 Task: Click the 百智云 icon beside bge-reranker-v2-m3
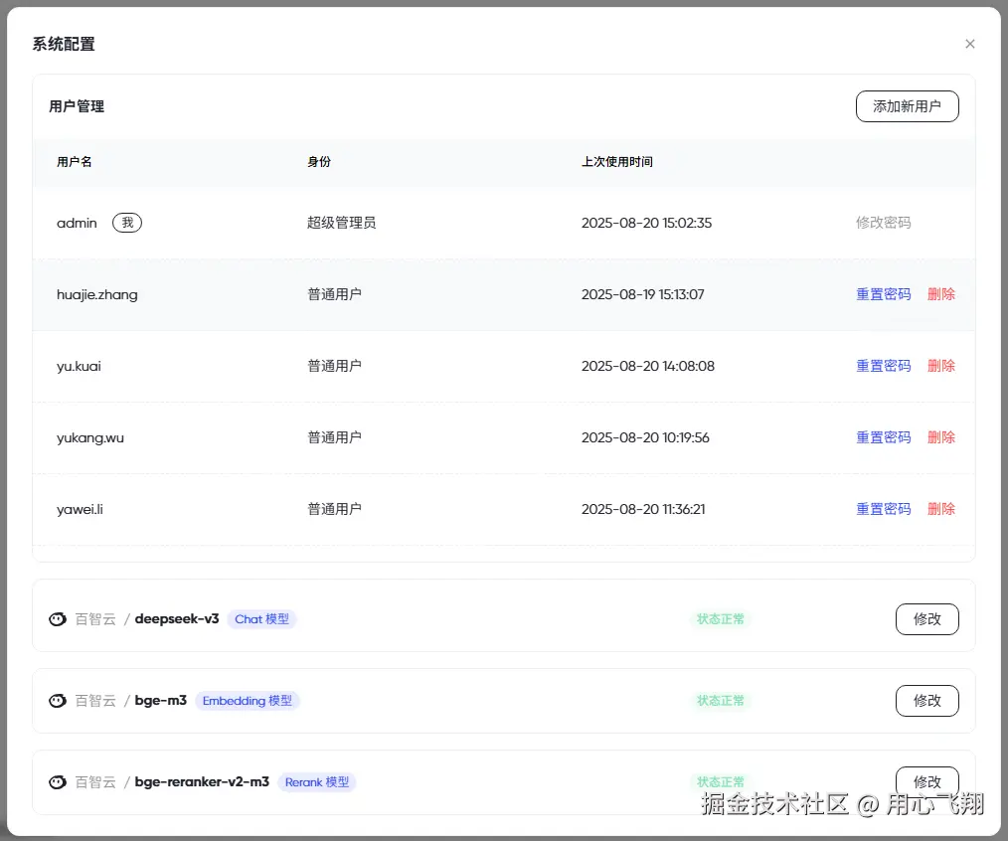(x=58, y=781)
